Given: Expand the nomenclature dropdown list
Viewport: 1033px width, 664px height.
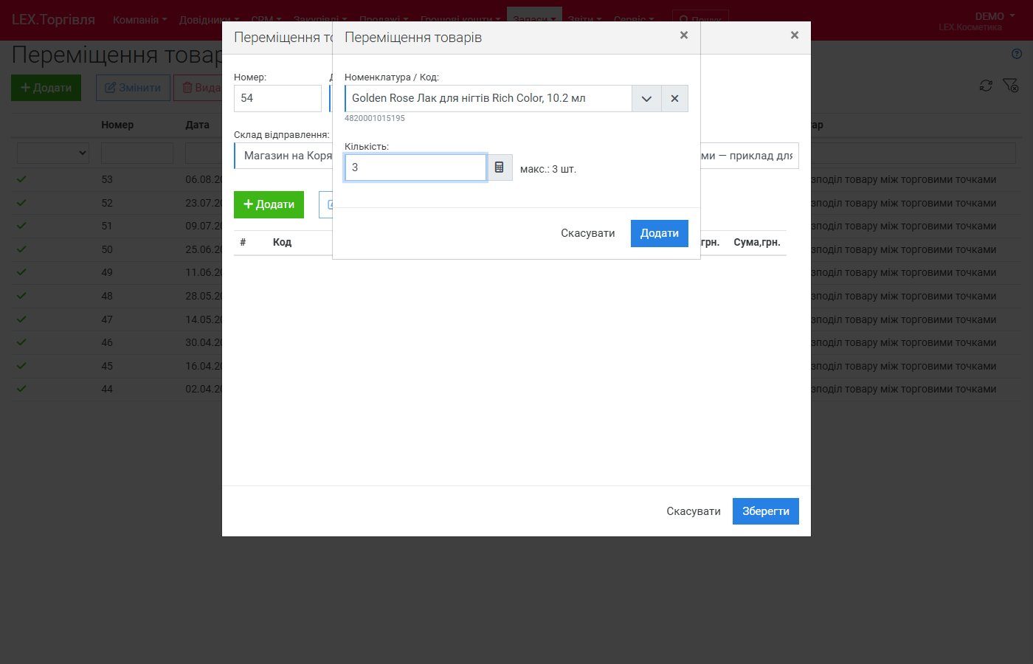Looking at the screenshot, I should (x=646, y=98).
